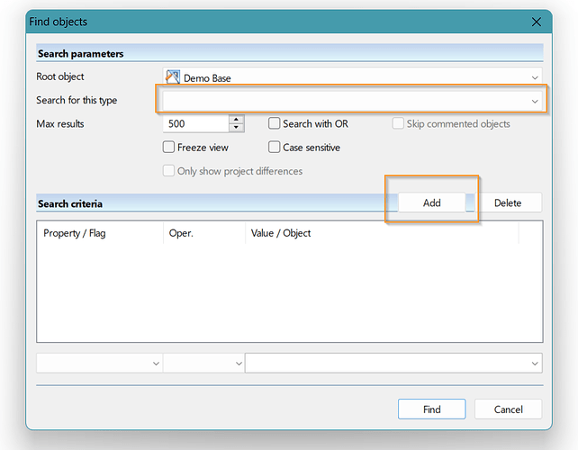The width and height of the screenshot is (578, 450).
Task: Expand the Root object dropdown arrow
Action: point(535,78)
